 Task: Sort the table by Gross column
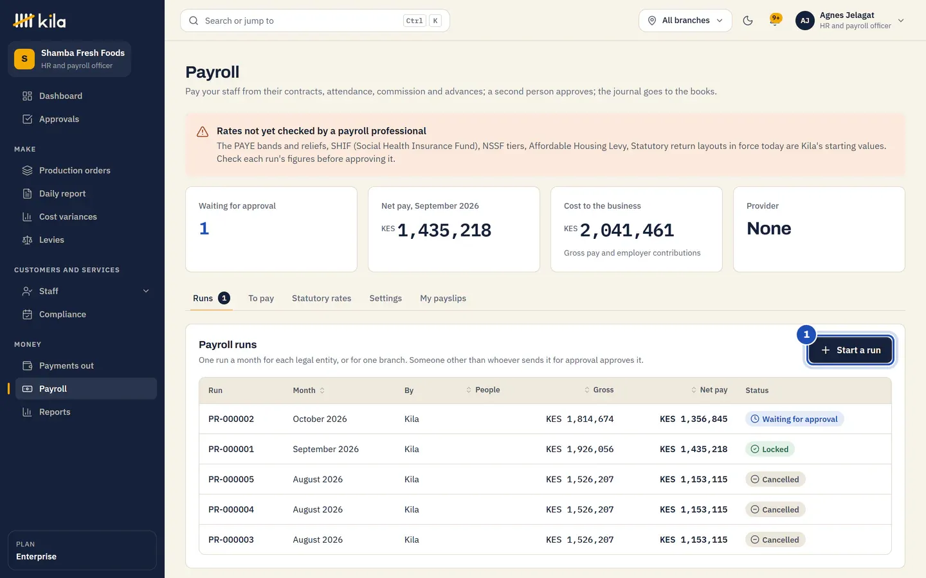pos(599,390)
